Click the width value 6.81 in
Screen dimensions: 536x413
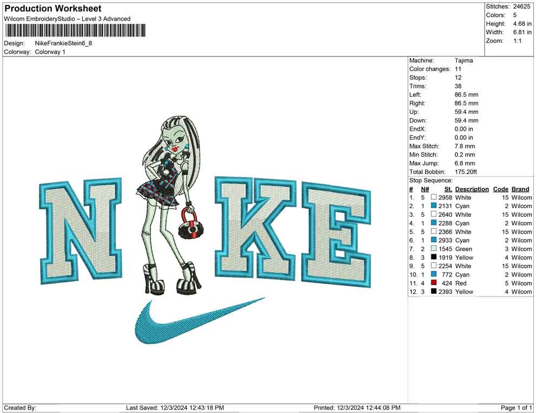point(522,32)
